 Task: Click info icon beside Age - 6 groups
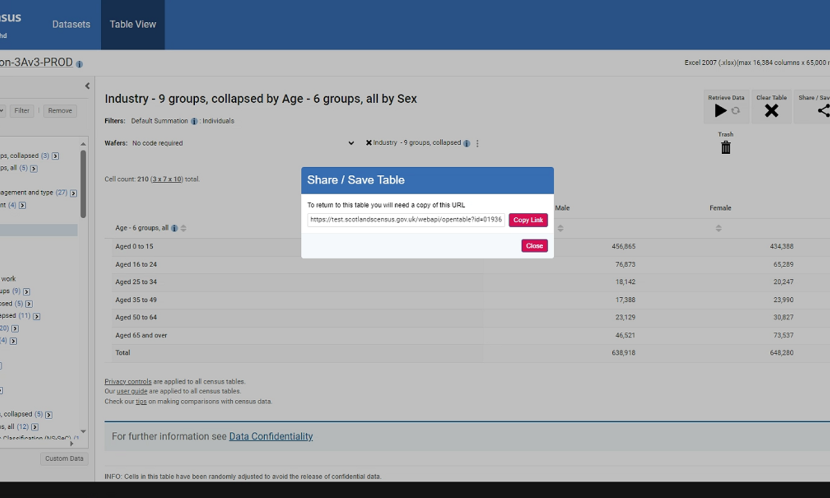point(174,229)
